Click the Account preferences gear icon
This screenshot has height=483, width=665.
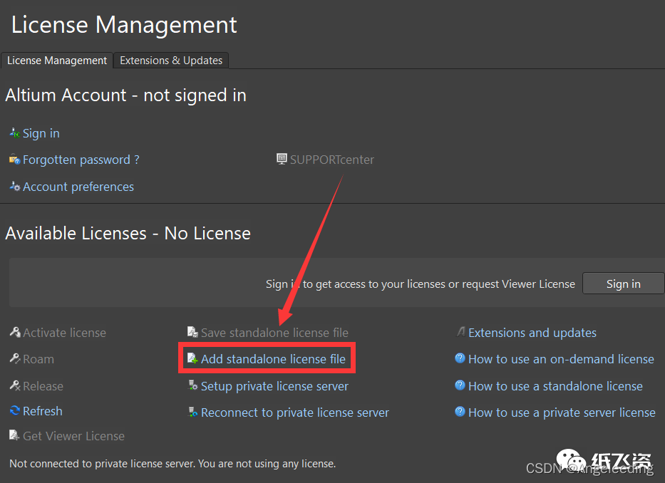14,187
